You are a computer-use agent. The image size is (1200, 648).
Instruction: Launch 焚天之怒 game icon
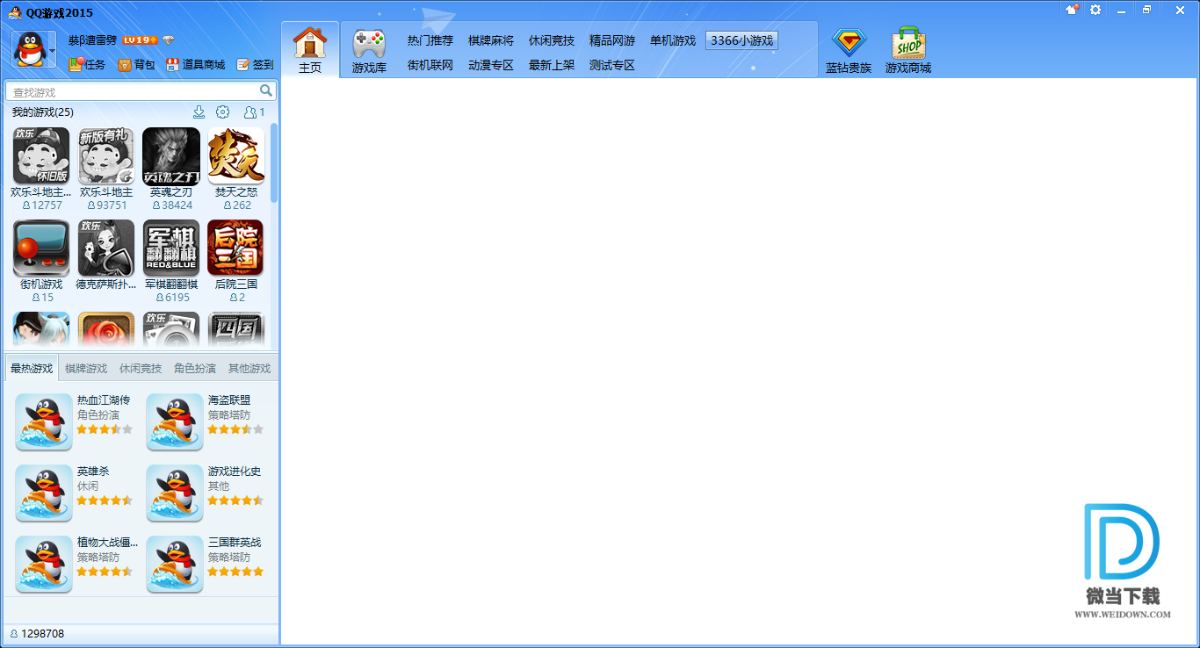(236, 155)
